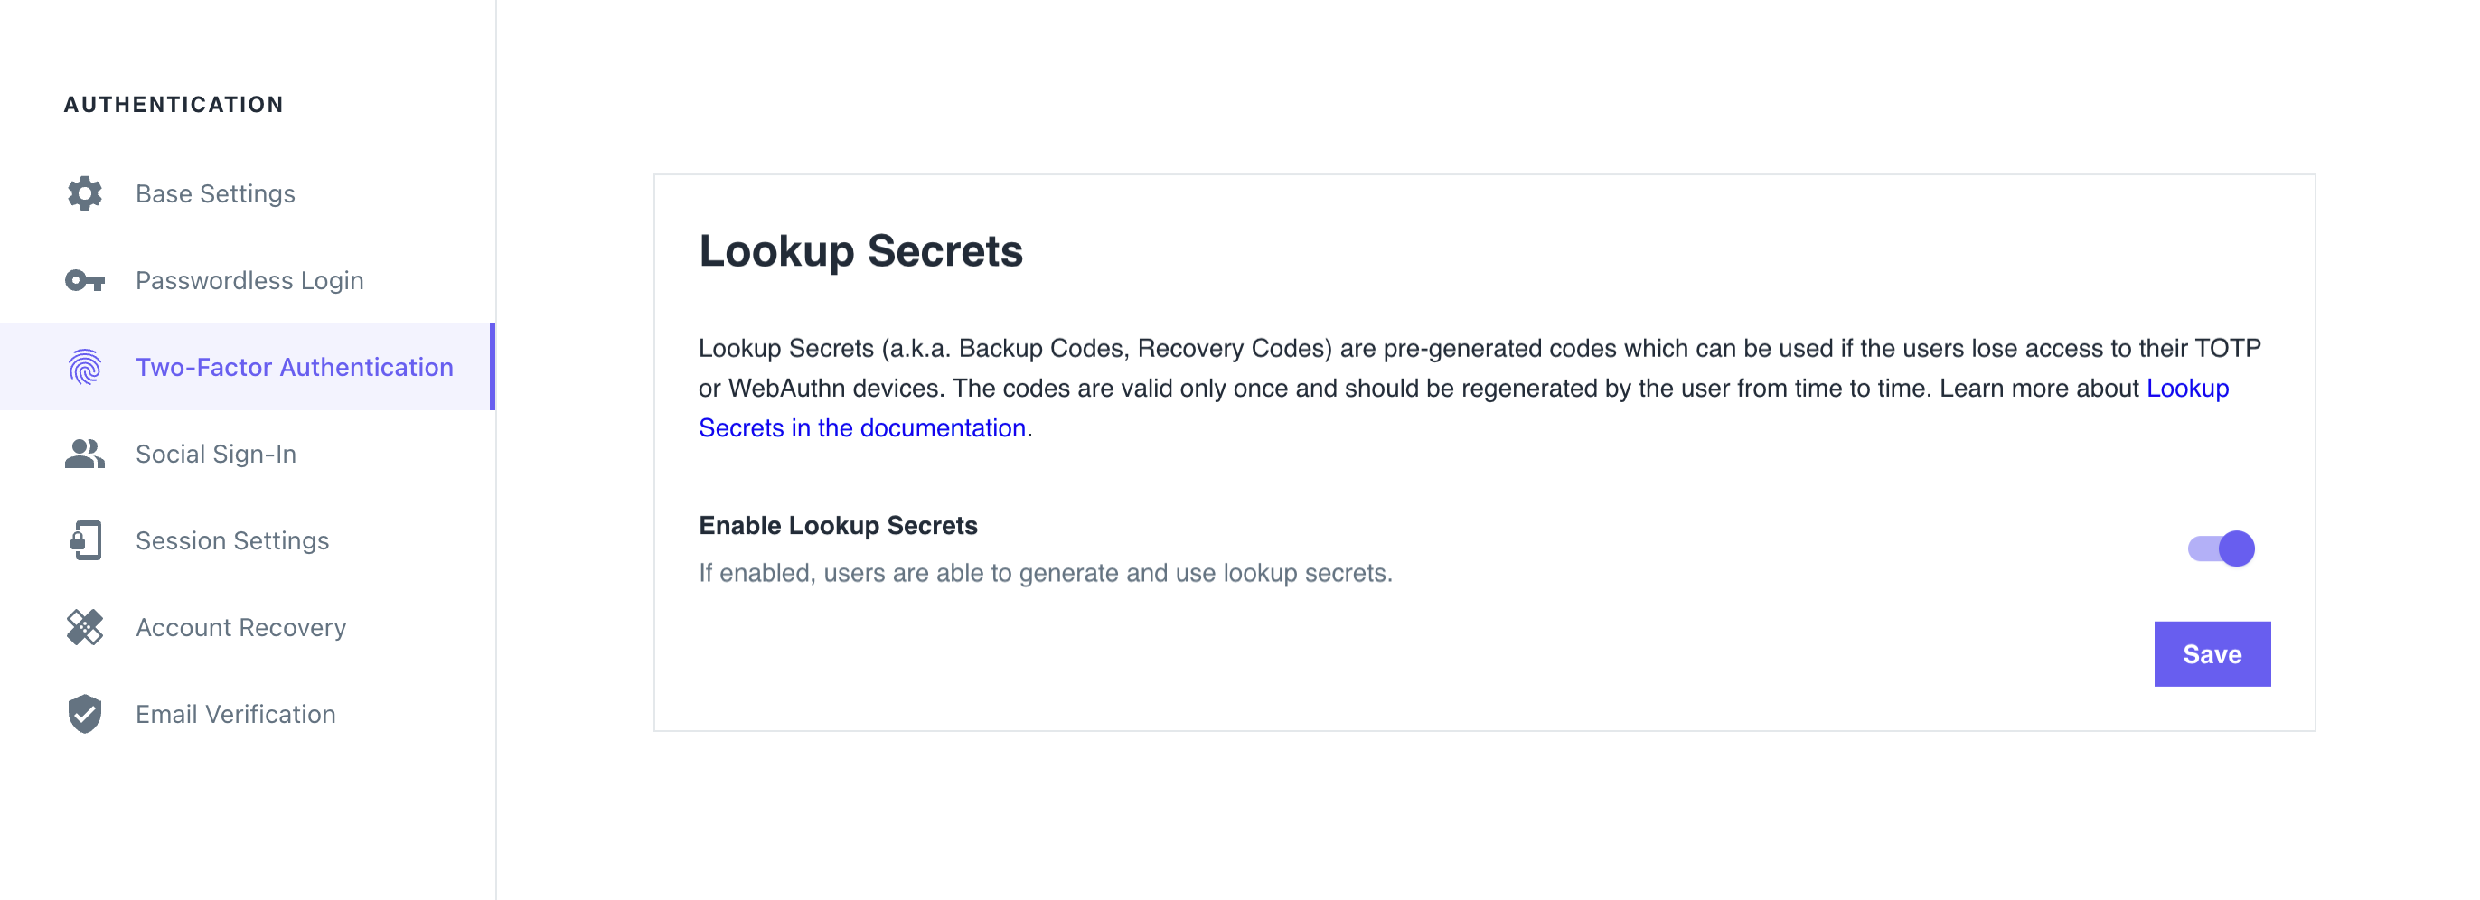This screenshot has height=900, width=2480.
Task: Select the Email Verification shield icon
Action: (85, 713)
